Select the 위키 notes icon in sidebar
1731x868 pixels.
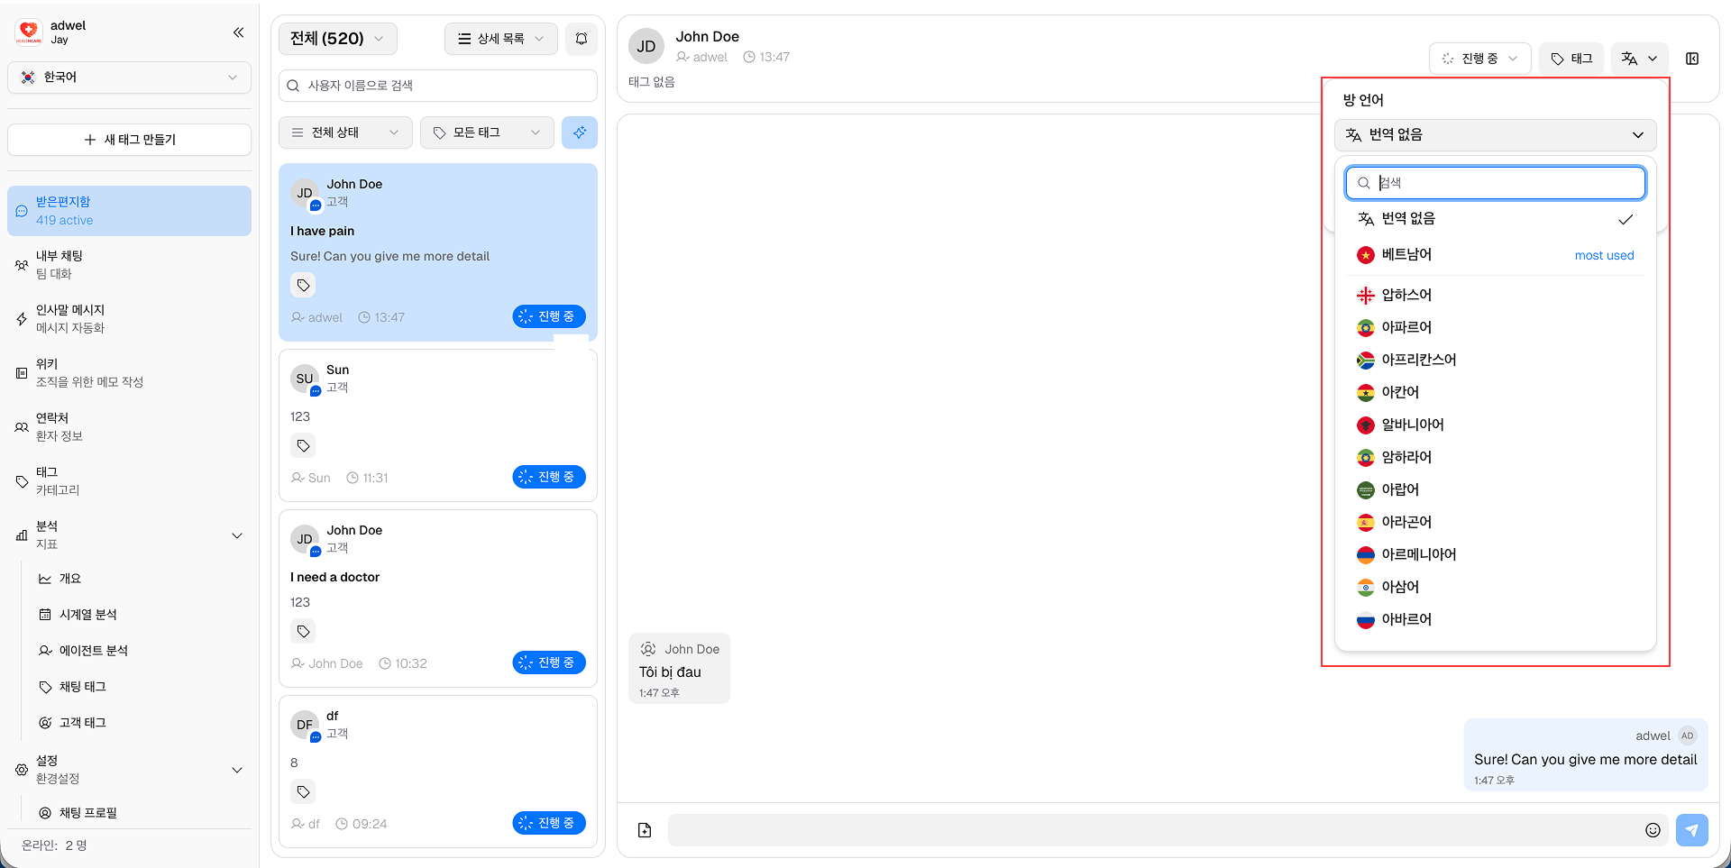pyautogui.click(x=22, y=372)
